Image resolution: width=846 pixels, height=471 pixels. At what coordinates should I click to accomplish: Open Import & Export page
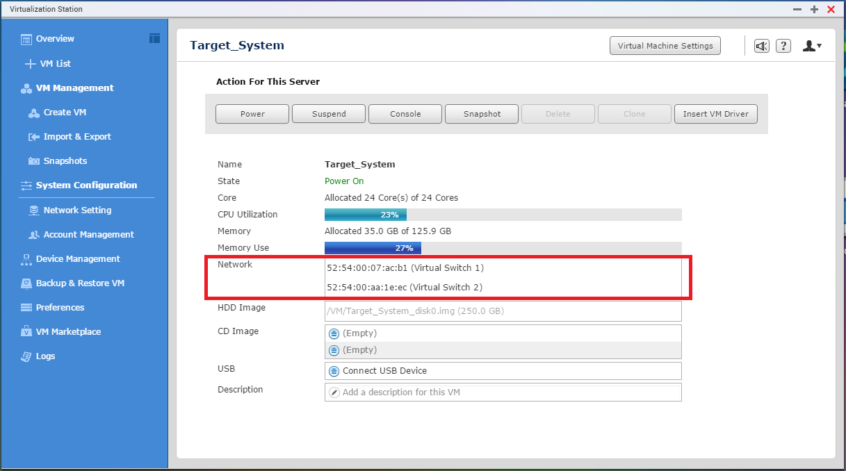coord(76,137)
